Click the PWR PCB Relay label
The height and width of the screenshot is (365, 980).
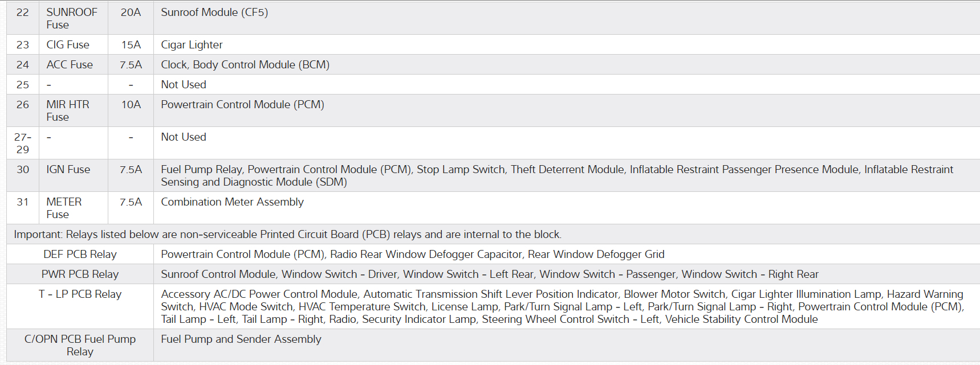(x=80, y=274)
